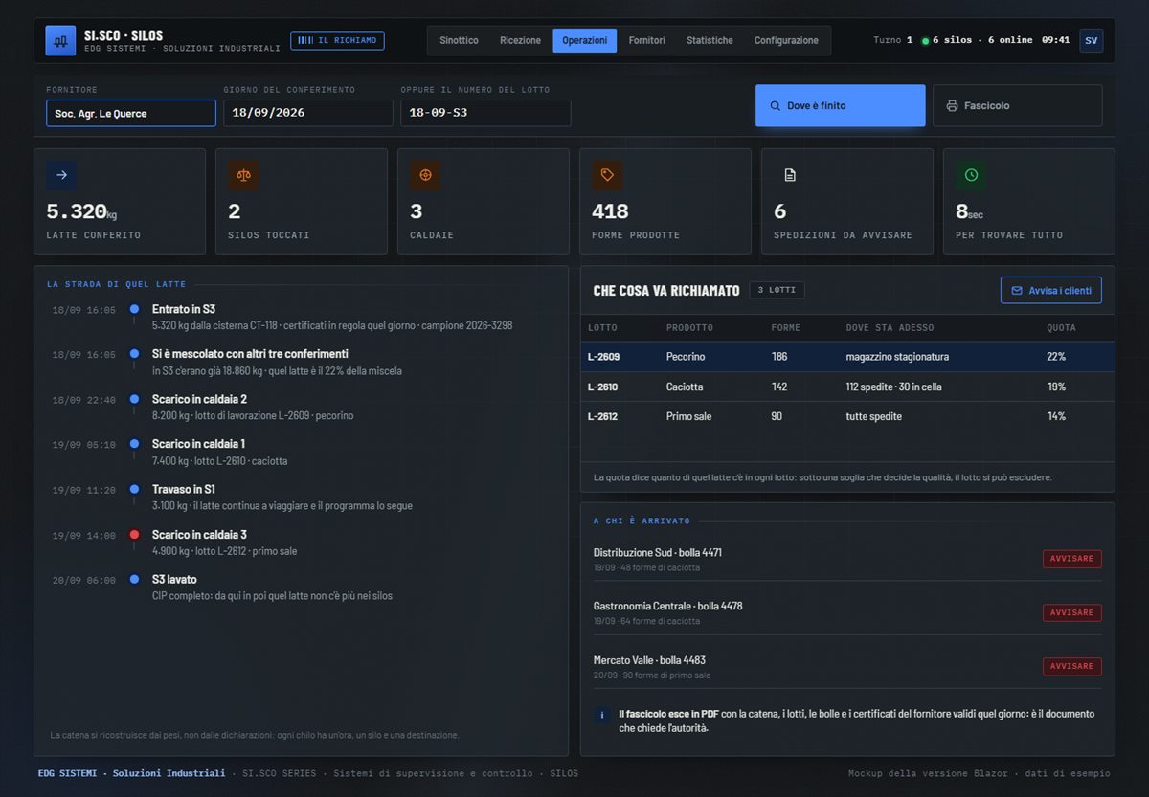Click the clock icon on Per Trovare Tutto card
Screen dimensions: 1149x797
pos(971,175)
